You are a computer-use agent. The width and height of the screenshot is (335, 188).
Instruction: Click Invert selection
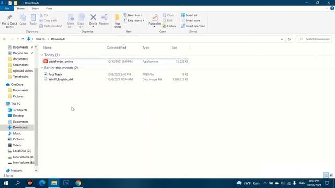(x=193, y=26)
